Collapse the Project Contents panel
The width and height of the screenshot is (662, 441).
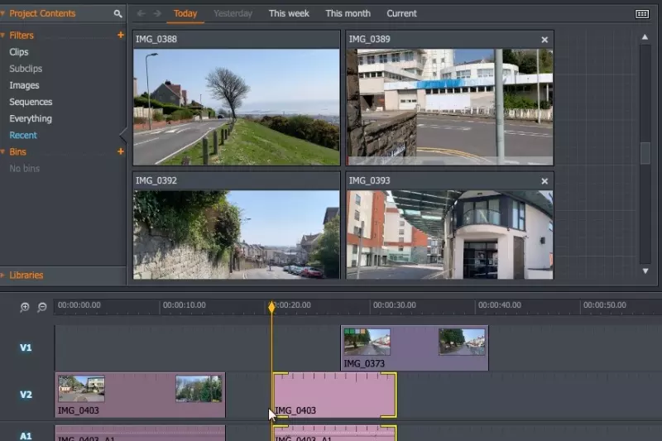pyautogui.click(x=2, y=13)
